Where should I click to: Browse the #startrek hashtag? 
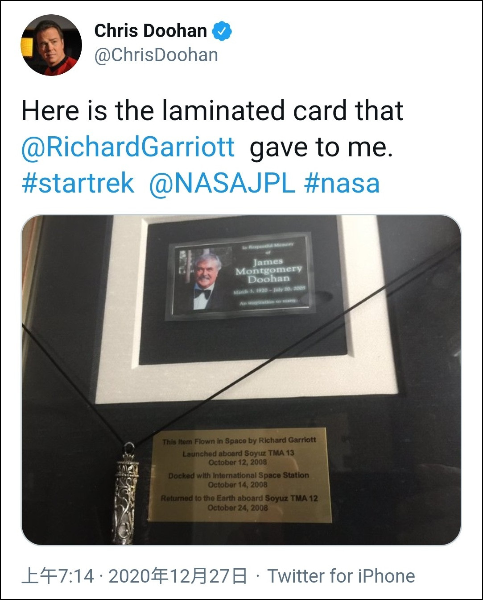click(x=78, y=183)
